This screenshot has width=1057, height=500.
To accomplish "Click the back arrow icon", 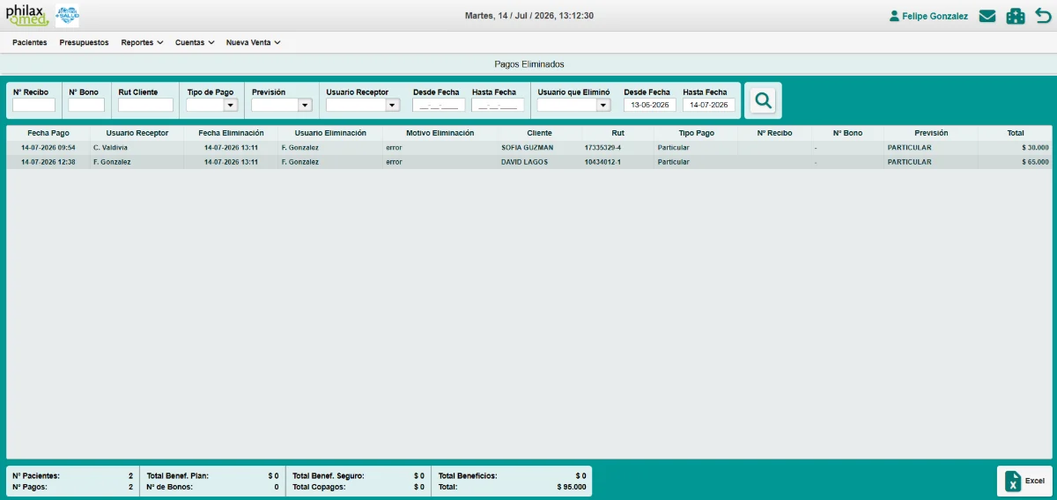I will coord(1043,16).
